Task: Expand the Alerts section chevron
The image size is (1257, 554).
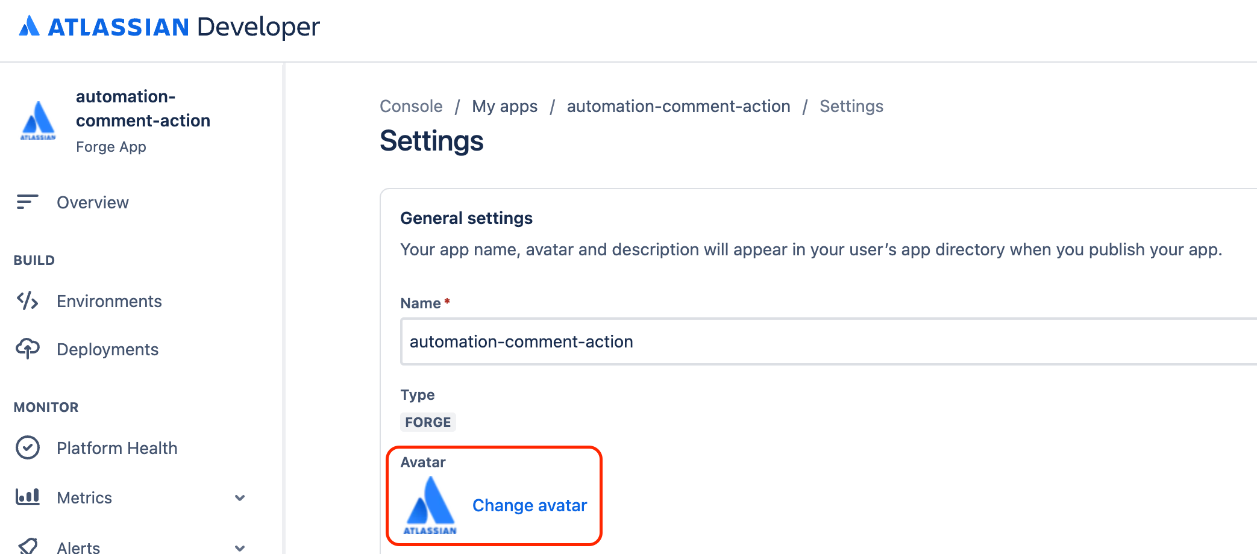Action: [x=240, y=547]
